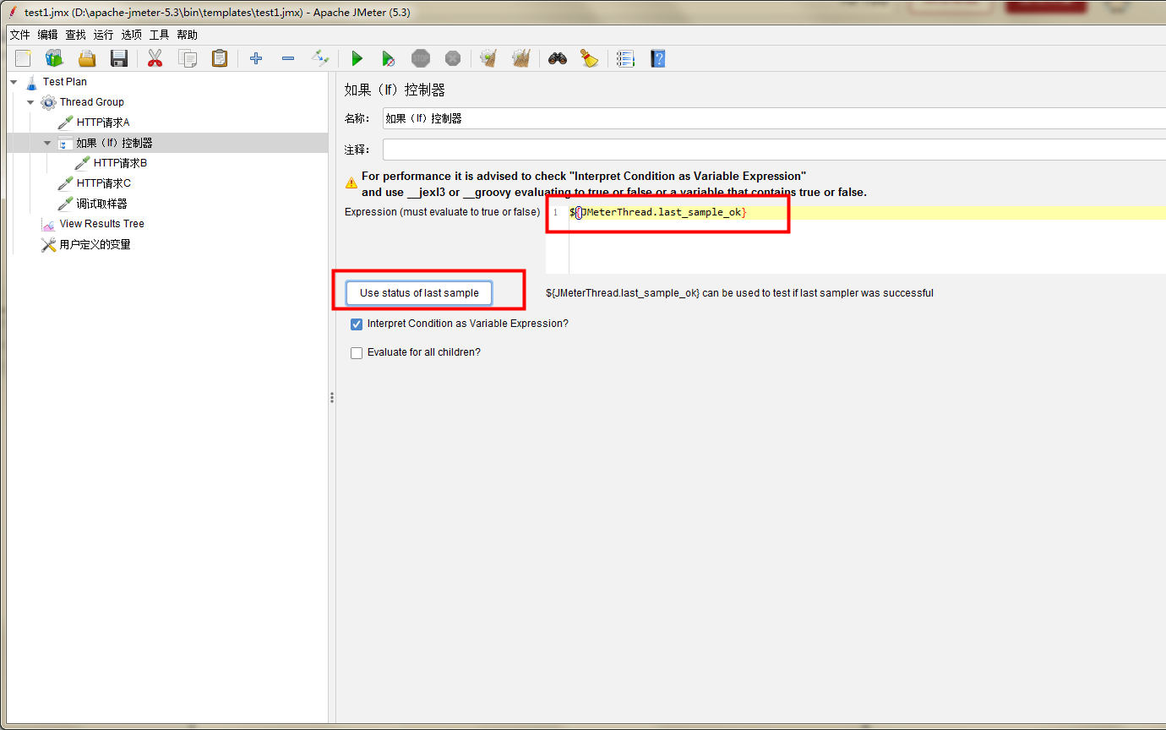
Task: Click the Shutdown test toolbar icon
Action: point(453,58)
